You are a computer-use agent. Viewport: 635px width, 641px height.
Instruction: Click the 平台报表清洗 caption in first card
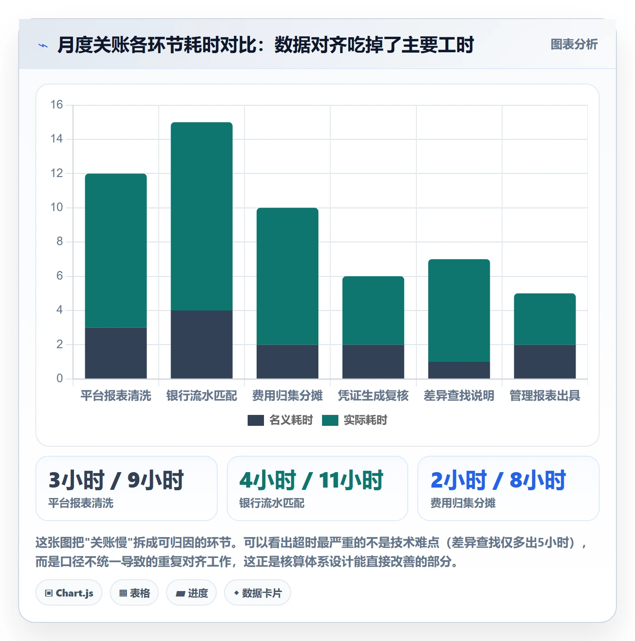point(81,503)
